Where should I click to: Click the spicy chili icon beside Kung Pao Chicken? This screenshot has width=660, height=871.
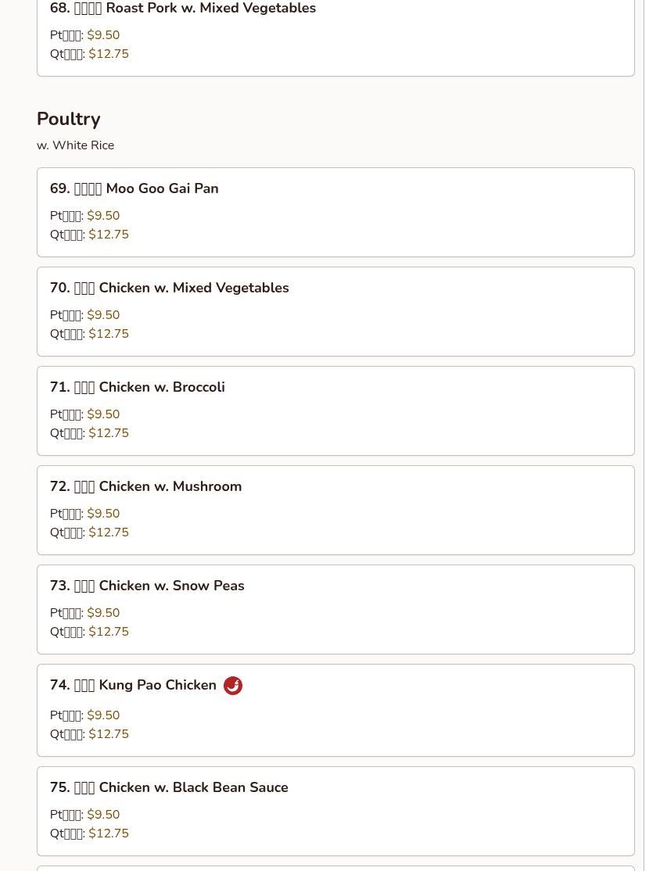click(233, 686)
